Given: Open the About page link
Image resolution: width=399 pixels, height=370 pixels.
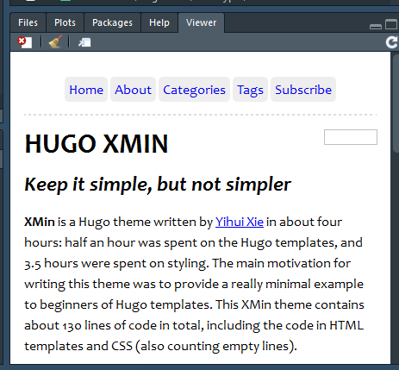Looking at the screenshot, I should [x=133, y=90].
